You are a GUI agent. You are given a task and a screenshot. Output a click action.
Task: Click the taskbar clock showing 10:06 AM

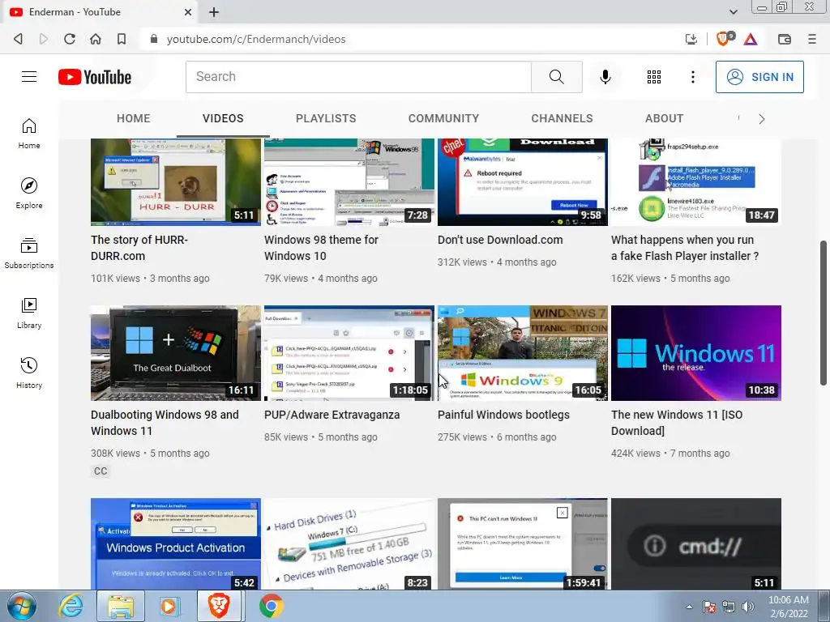(x=788, y=607)
